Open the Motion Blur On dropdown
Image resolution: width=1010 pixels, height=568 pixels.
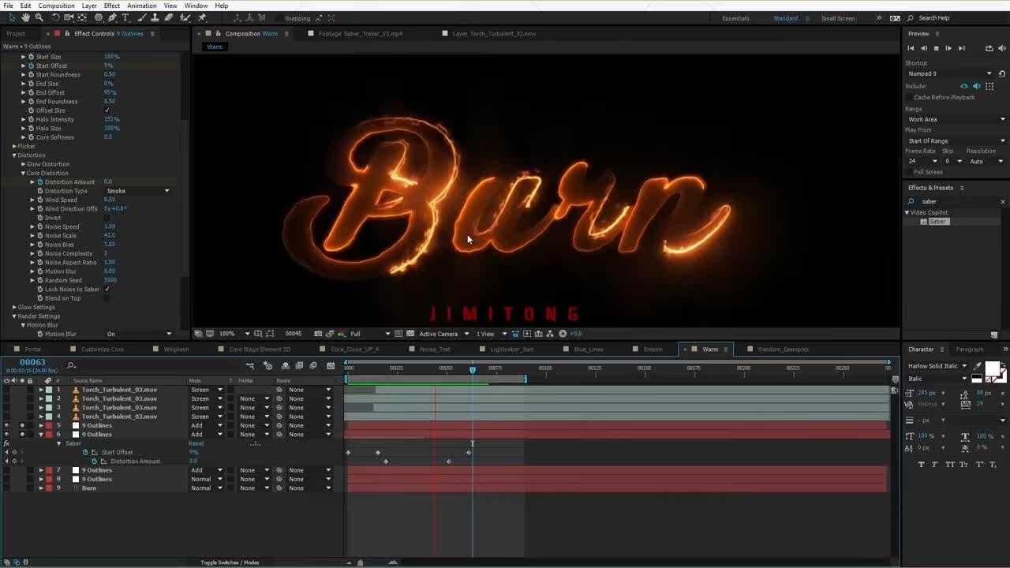point(138,334)
